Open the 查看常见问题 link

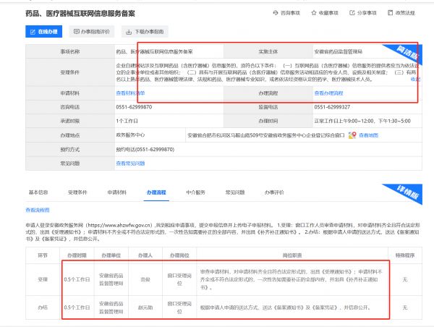[130, 163]
